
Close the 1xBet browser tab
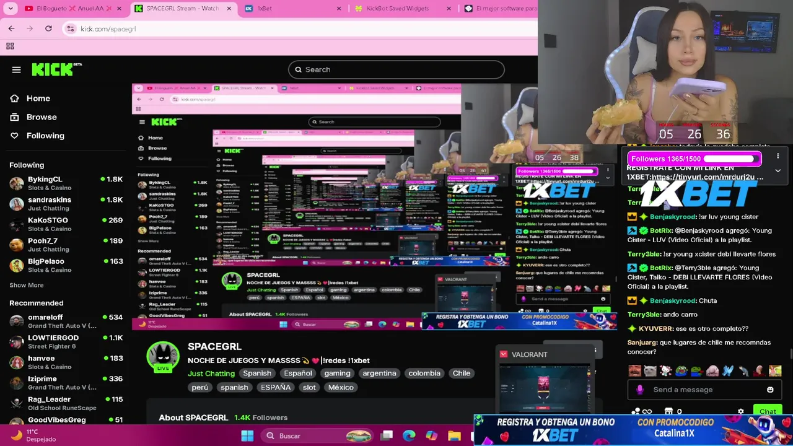tap(339, 9)
